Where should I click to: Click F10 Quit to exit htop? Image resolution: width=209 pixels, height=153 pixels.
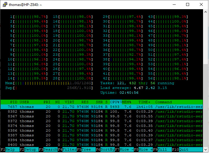pos(183,149)
